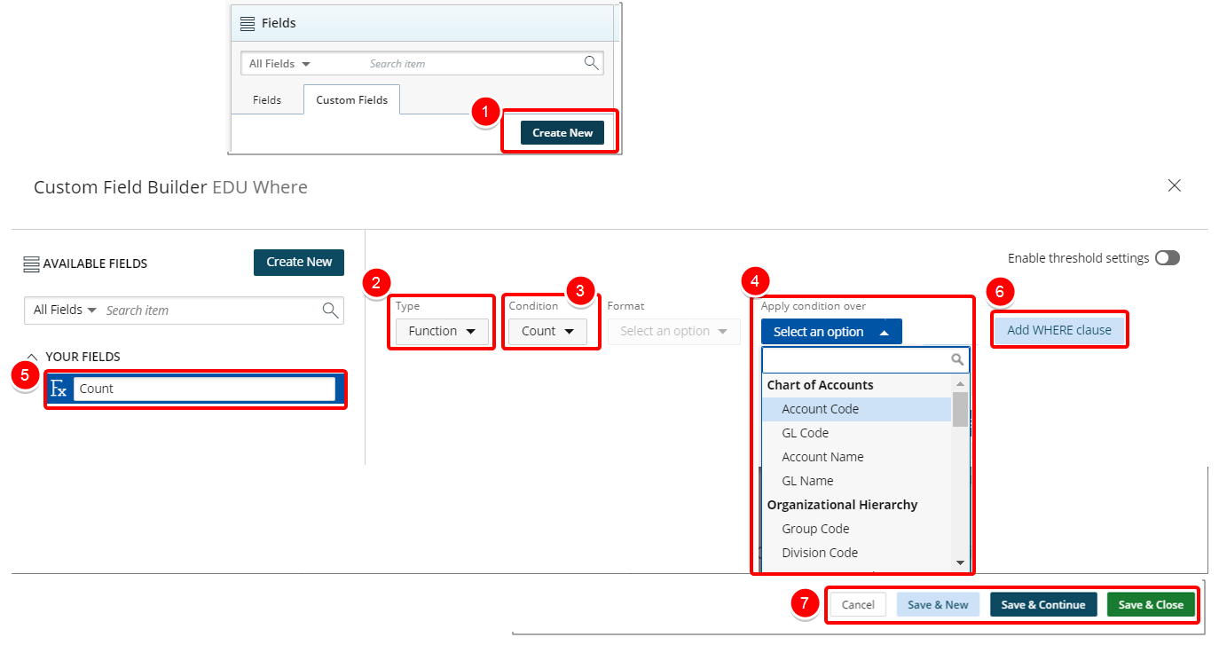Viewport: 1219px width, 645px height.
Task: Select Account Code from the list
Action: 857,409
